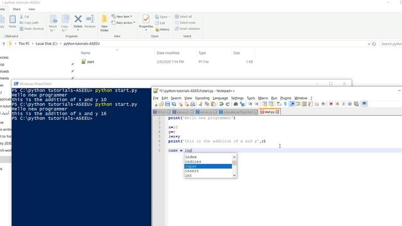Click inside the Explorer search box
Image resolution: width=402 pixels, height=226 pixels.
pyautogui.click(x=391, y=44)
